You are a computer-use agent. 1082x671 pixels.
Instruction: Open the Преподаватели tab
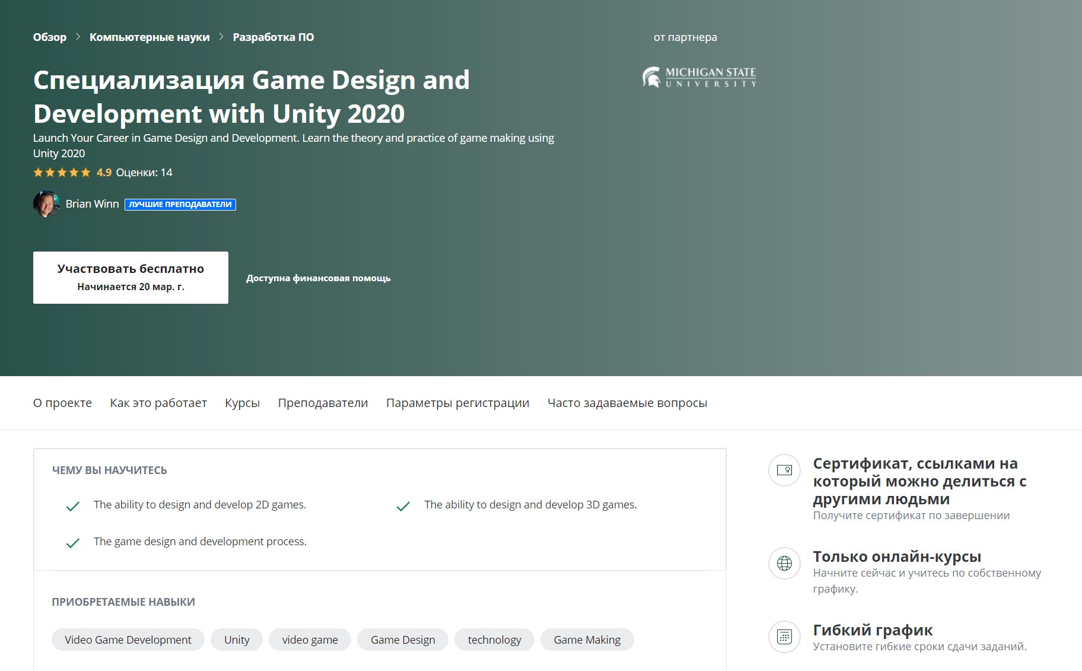tap(323, 403)
